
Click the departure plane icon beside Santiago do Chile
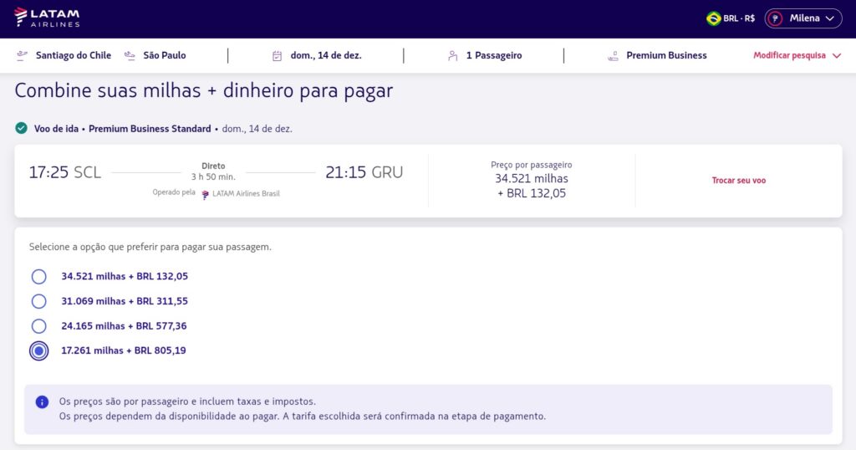(x=22, y=55)
